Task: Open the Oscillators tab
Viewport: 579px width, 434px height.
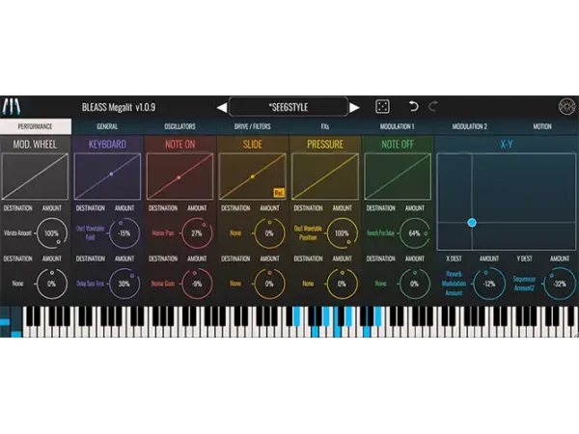Action: [x=179, y=126]
